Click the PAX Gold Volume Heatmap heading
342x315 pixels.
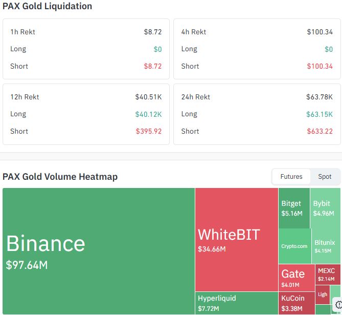click(x=60, y=177)
